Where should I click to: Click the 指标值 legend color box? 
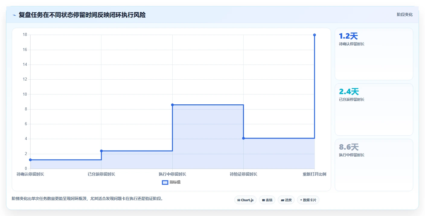165,182
